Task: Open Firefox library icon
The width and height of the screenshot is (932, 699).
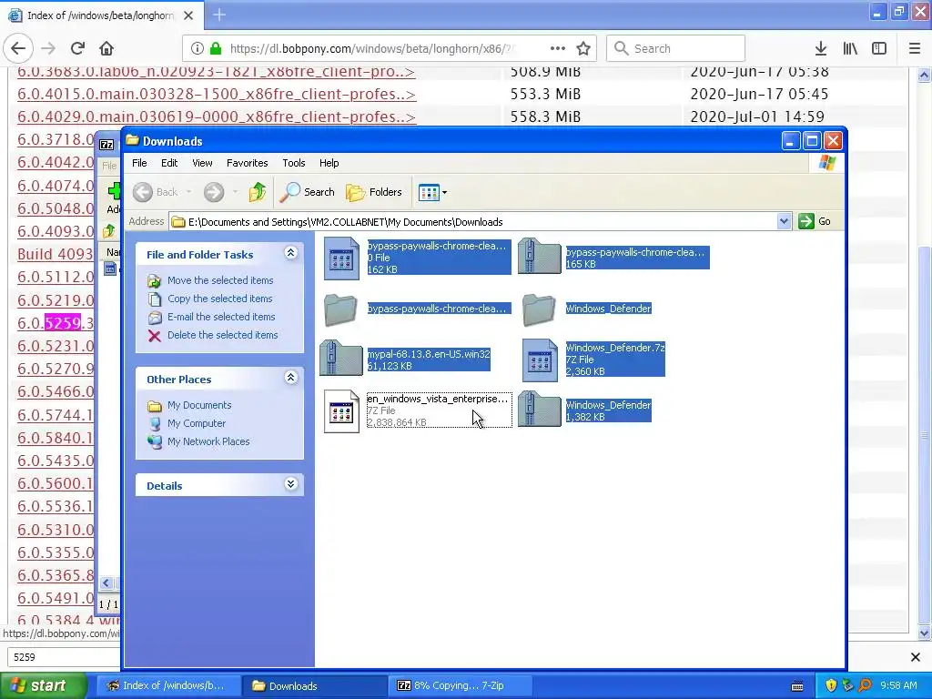Action: coord(850,48)
